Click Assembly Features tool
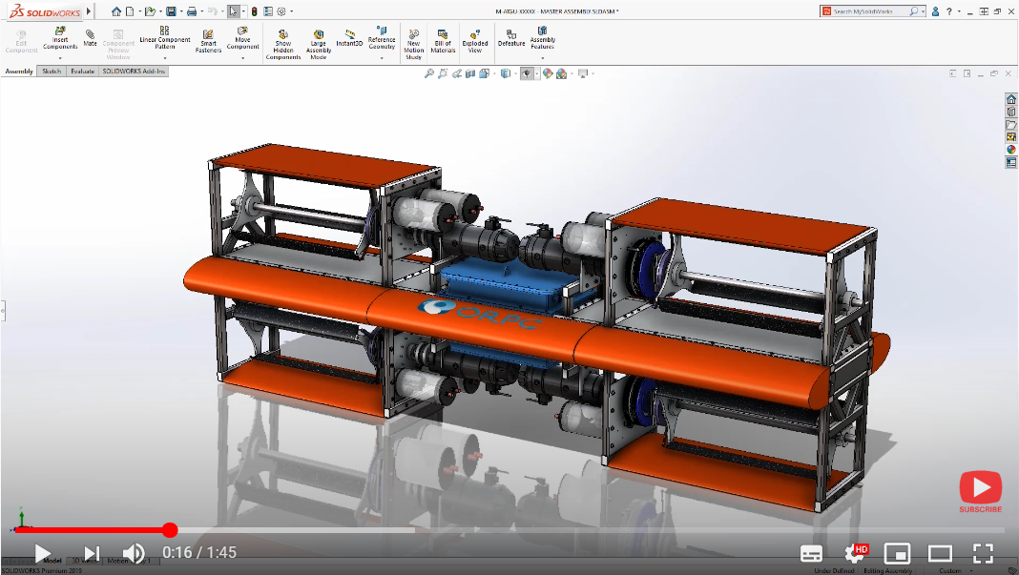This screenshot has height=575, width=1019. coord(543,38)
